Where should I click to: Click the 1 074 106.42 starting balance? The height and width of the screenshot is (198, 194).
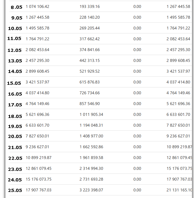point(37,6)
